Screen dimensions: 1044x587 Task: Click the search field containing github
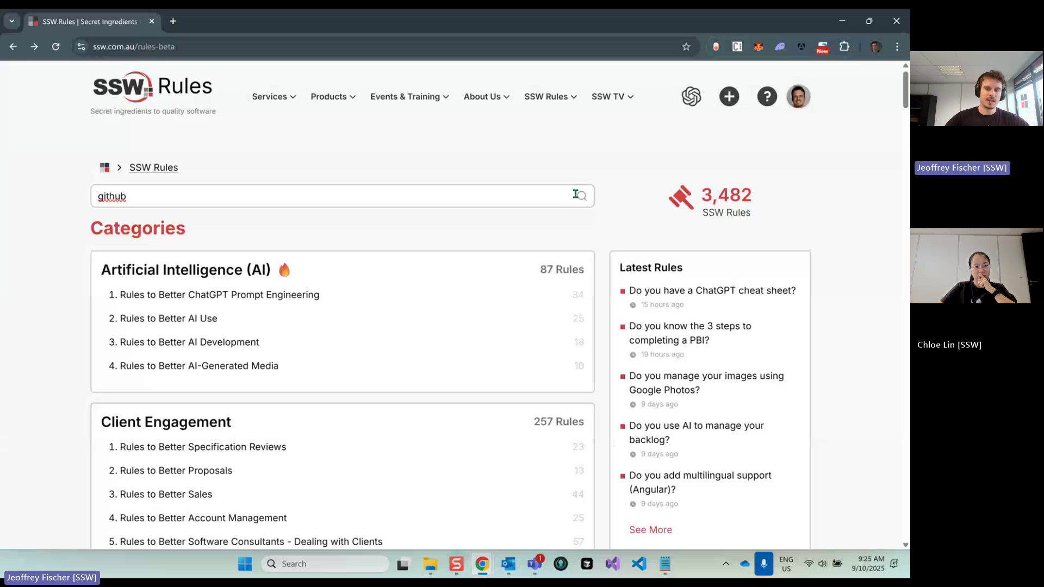pos(342,196)
